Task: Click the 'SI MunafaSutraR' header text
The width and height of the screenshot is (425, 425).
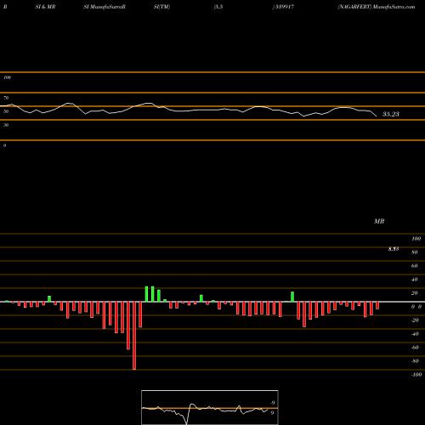Action: [105, 7]
